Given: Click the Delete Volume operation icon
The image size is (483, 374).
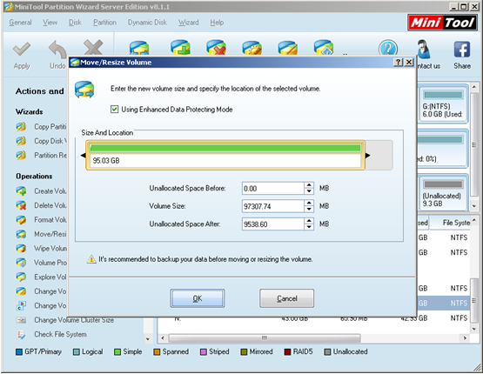Looking at the screenshot, I should tap(21, 205).
